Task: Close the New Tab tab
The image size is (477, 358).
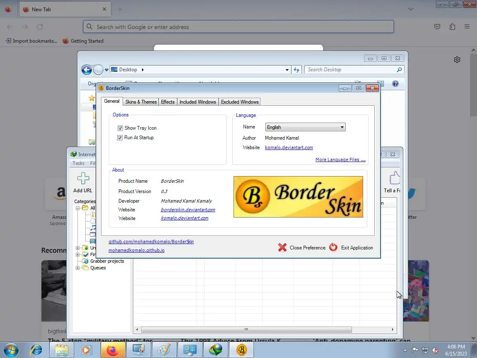Action: (104, 9)
